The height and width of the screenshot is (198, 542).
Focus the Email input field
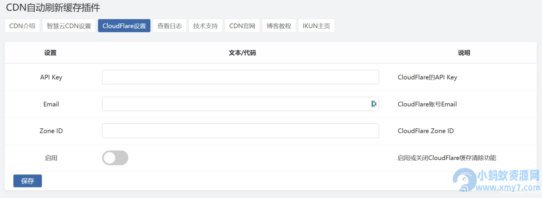click(240, 104)
